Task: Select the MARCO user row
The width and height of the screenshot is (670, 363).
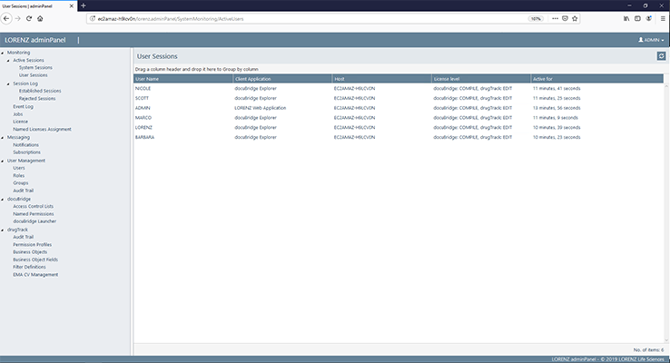Action: click(x=399, y=118)
